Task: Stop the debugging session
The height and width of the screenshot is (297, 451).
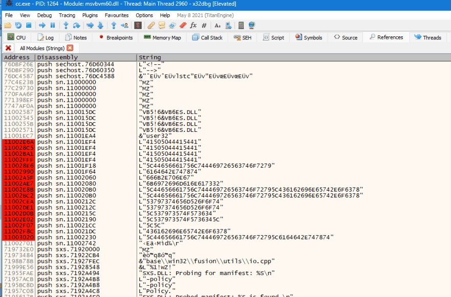Action: coord(29,25)
